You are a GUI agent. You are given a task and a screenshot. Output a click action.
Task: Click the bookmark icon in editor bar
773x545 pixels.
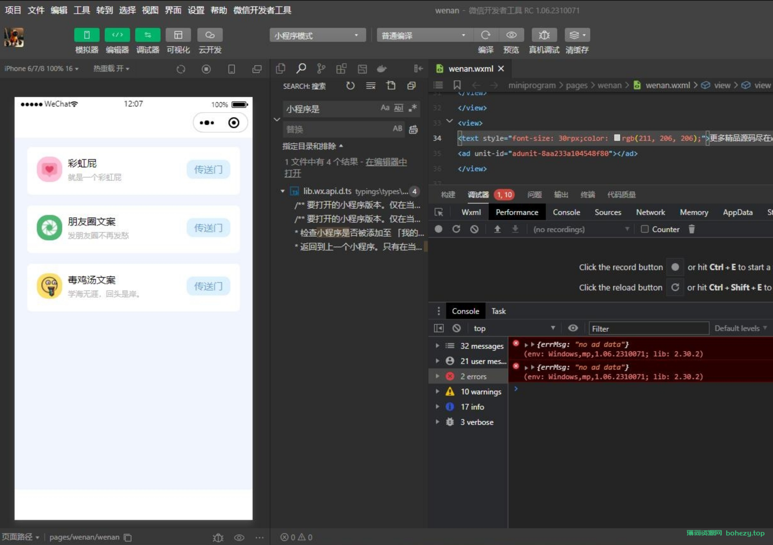[457, 85]
